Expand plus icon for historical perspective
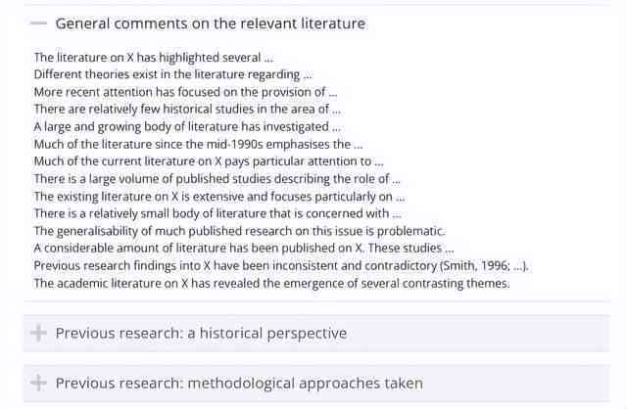 pyautogui.click(x=38, y=333)
